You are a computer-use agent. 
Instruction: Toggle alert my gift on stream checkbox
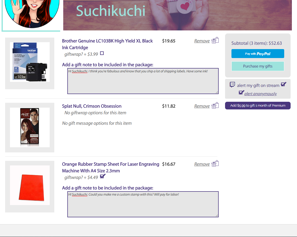(x=283, y=84)
